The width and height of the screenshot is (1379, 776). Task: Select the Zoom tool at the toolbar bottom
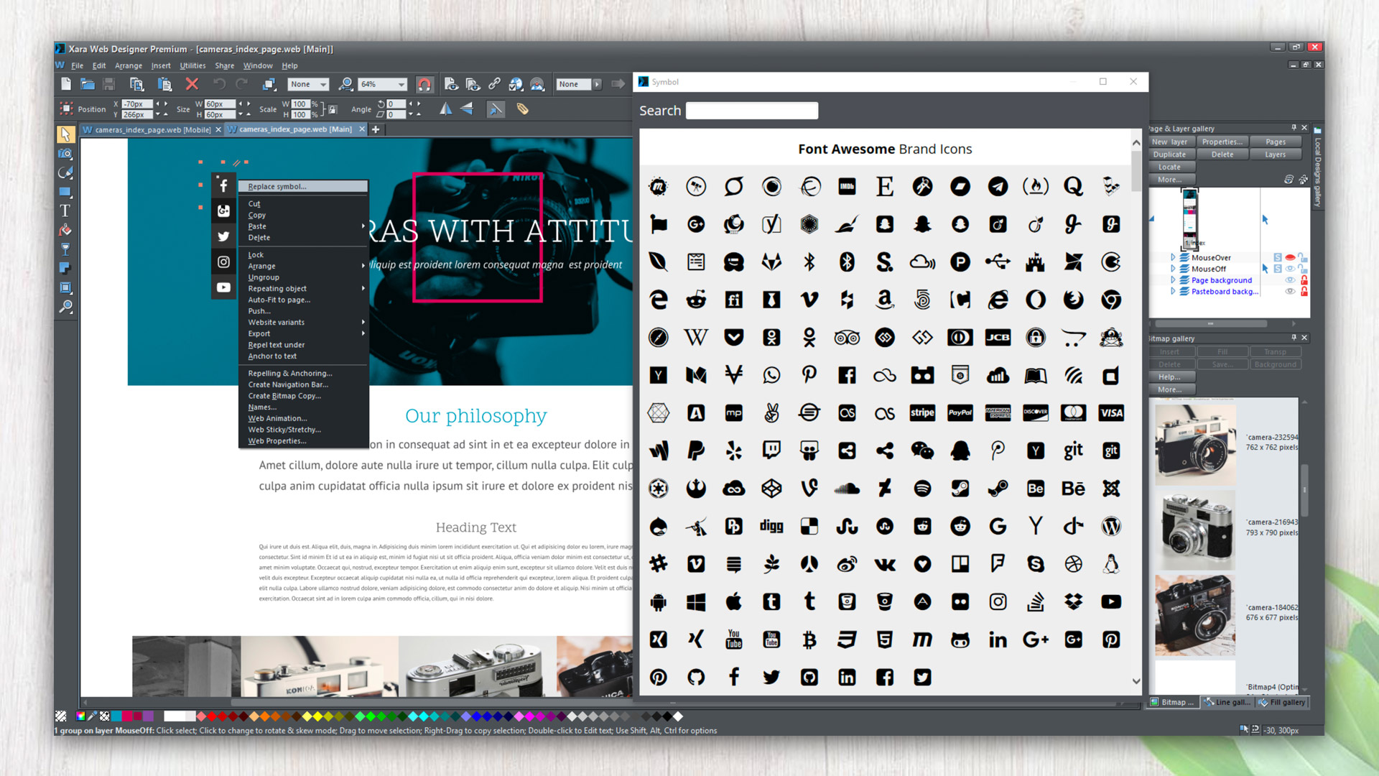pos(67,308)
